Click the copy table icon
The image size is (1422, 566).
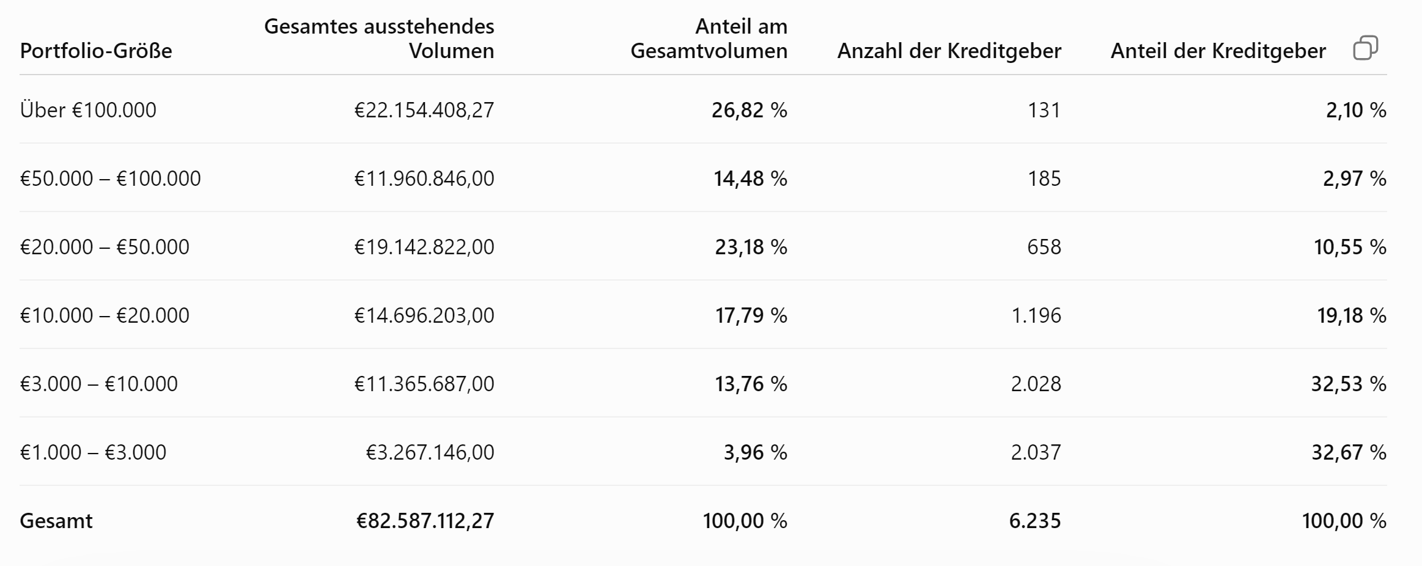1365,48
